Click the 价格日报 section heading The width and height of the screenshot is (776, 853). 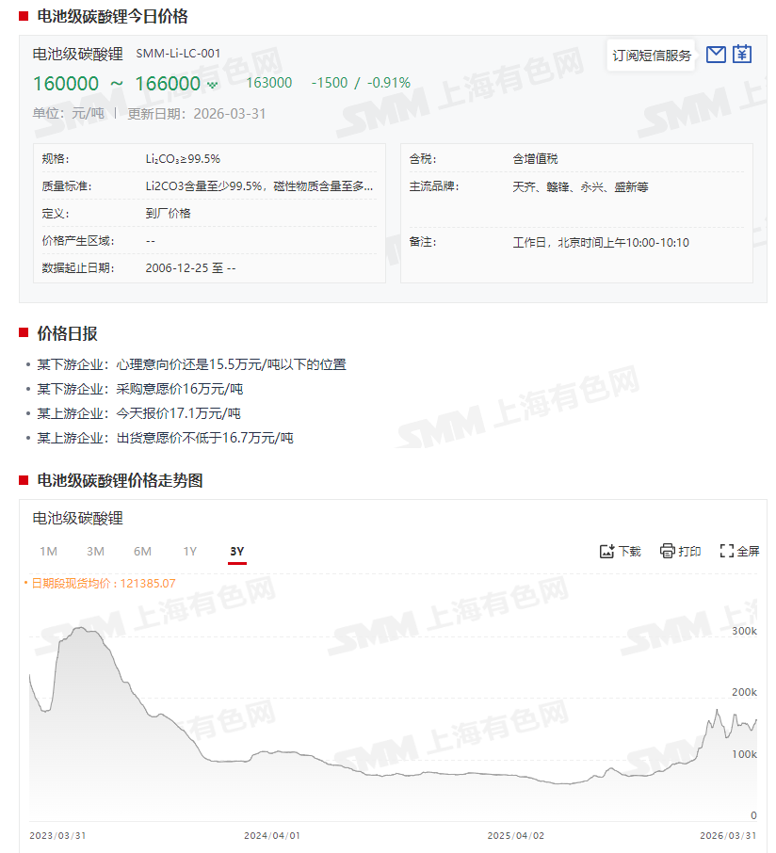(x=67, y=333)
